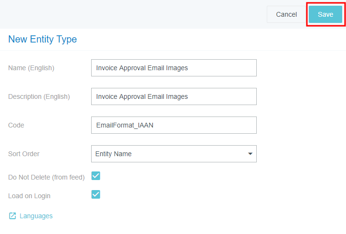Toggle the Load on Login checkbox
Image resolution: width=346 pixels, height=234 pixels.
tap(96, 194)
